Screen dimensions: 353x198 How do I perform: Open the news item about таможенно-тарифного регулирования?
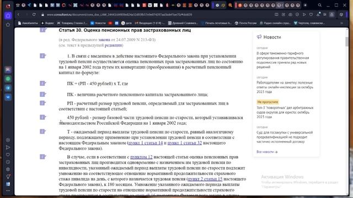pyautogui.click(x=283, y=60)
